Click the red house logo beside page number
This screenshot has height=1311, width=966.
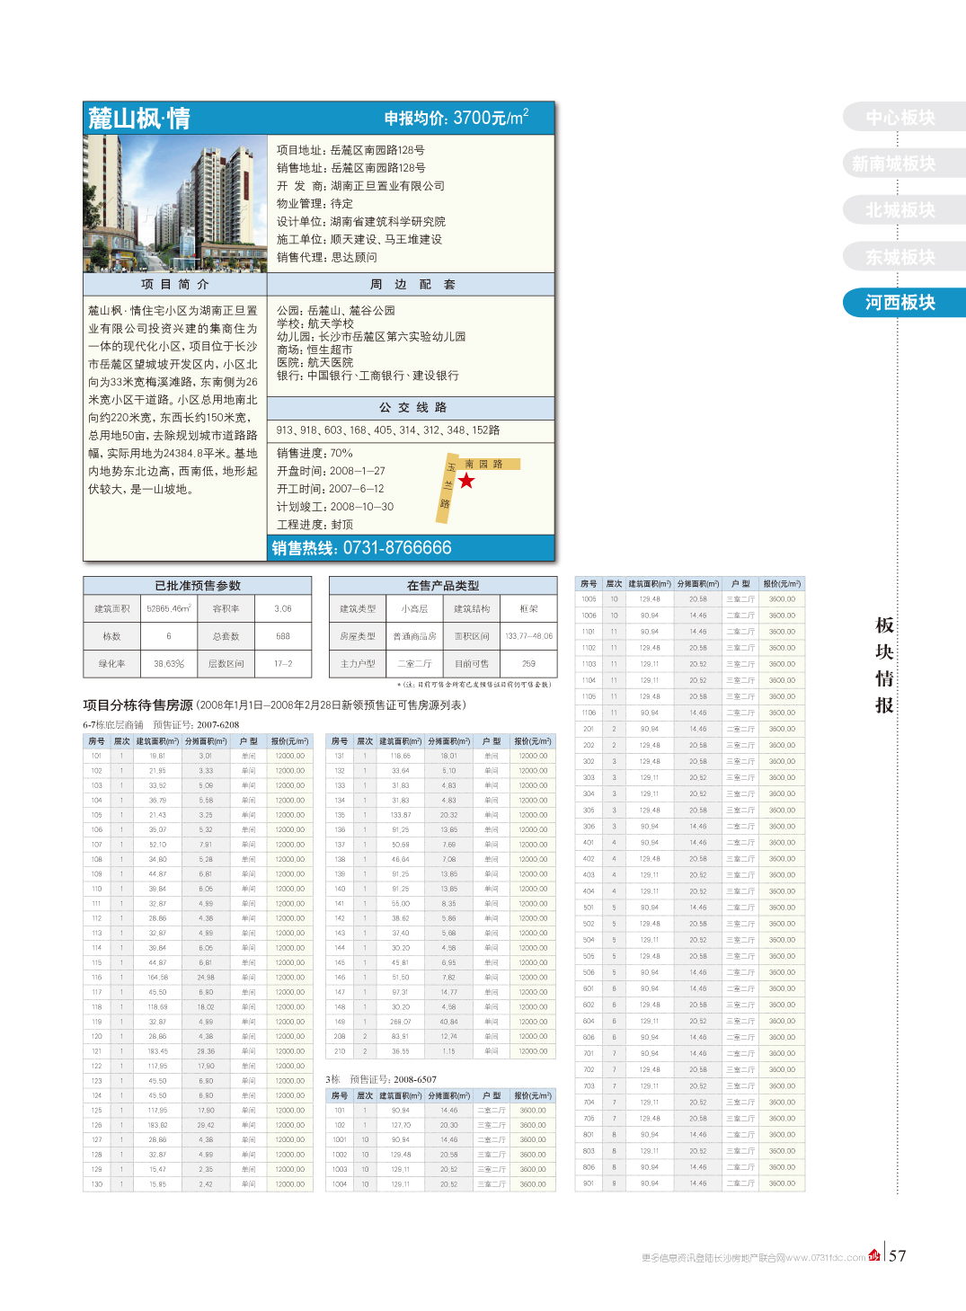point(874,1255)
